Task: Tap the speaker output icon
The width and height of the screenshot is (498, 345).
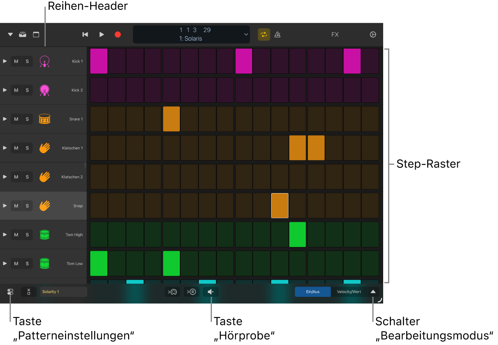Action: tap(211, 291)
